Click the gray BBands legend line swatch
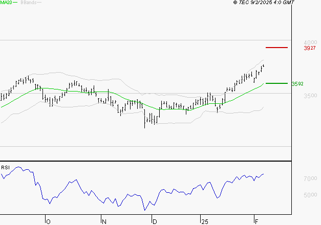 point(39,3)
